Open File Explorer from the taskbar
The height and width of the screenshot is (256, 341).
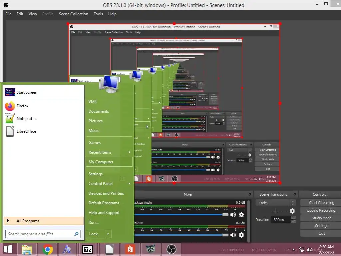pyautogui.click(x=27, y=249)
